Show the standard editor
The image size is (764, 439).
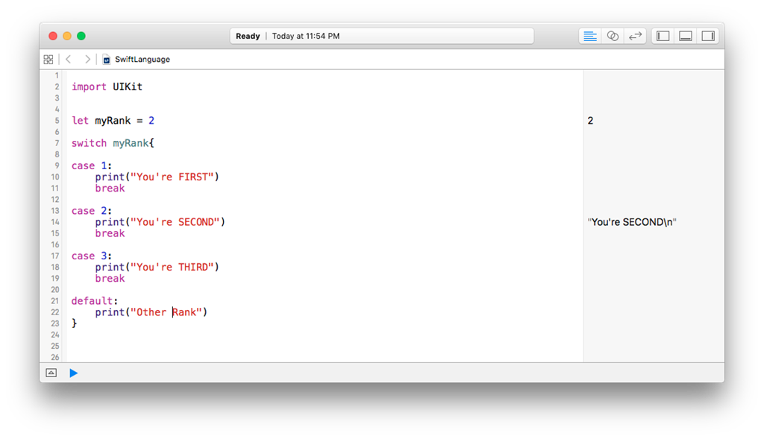pos(590,36)
